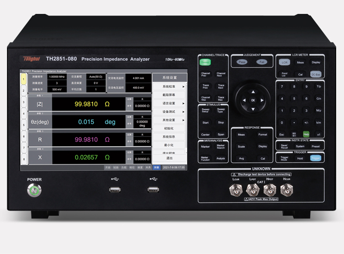Tap the Esc key in ENTRY
The width and height of the screenshot is (344, 254).
[x=282, y=134]
